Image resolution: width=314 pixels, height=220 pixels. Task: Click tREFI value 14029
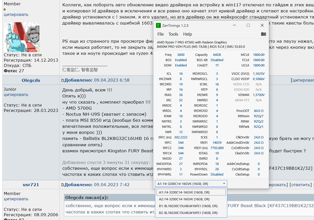[217, 143]
